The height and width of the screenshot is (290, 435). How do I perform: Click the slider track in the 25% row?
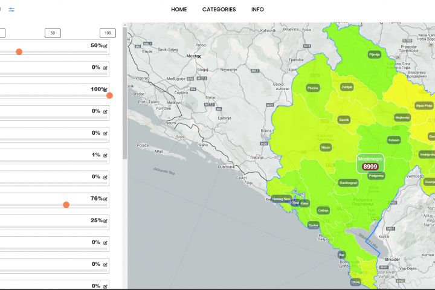(54, 227)
